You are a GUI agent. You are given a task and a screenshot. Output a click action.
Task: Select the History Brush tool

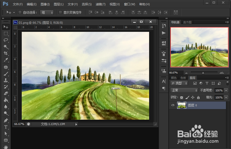(6, 87)
